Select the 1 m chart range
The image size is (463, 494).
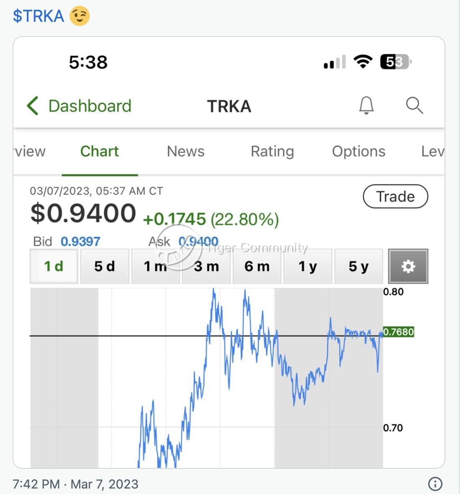156,266
